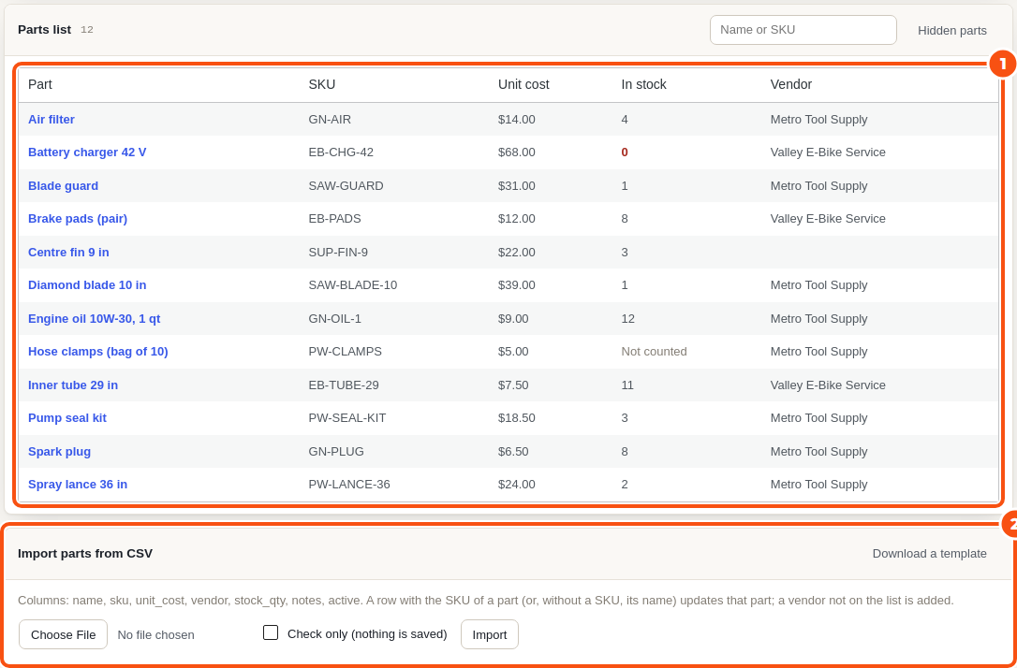Click the Import button

pyautogui.click(x=490, y=634)
